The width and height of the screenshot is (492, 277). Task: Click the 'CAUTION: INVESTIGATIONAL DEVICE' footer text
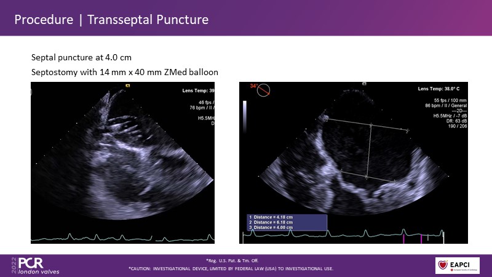click(x=231, y=268)
